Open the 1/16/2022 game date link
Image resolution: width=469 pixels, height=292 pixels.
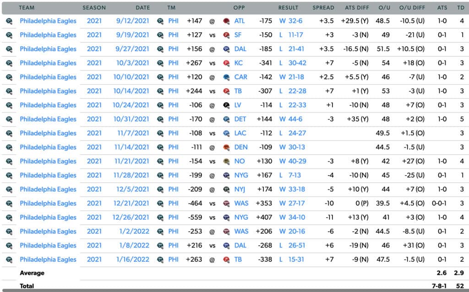click(x=132, y=260)
